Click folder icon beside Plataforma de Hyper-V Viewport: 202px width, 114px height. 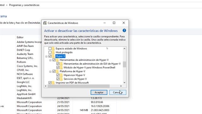point(57,71)
